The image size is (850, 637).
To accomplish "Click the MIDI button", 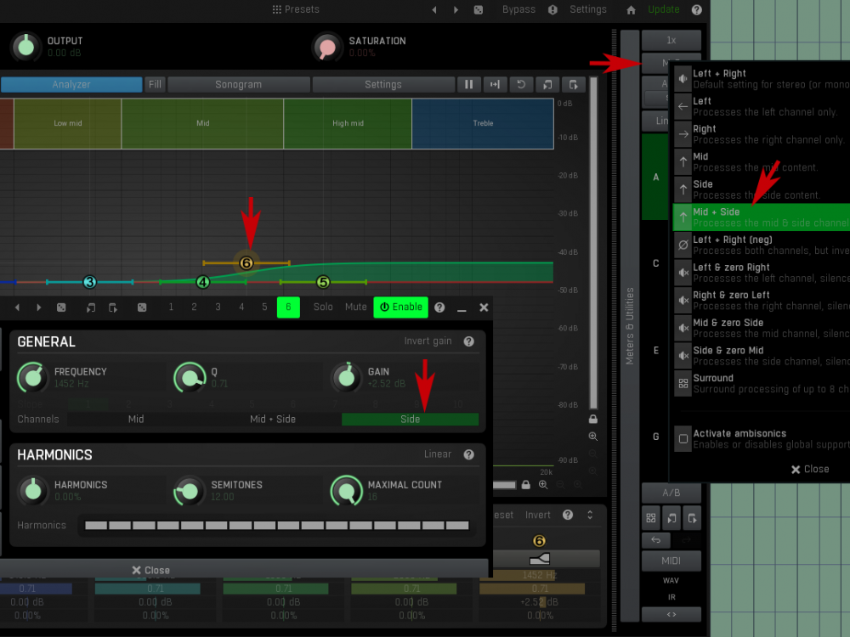I will (x=671, y=561).
